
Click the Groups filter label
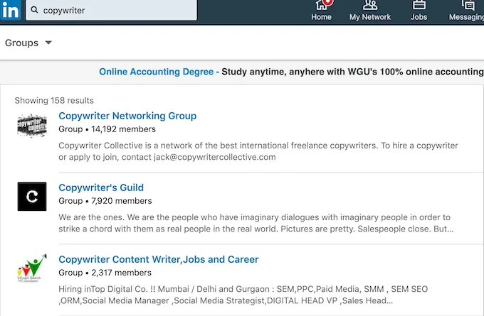click(x=21, y=43)
